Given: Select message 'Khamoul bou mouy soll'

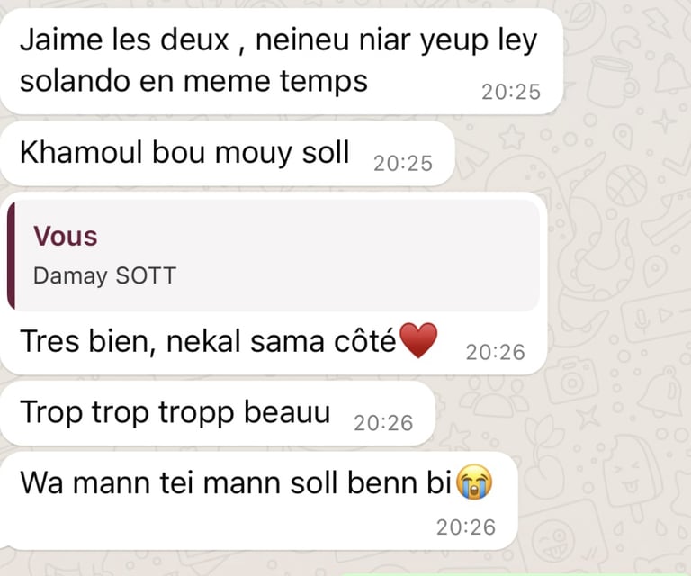Looking at the screenshot, I should (228, 153).
